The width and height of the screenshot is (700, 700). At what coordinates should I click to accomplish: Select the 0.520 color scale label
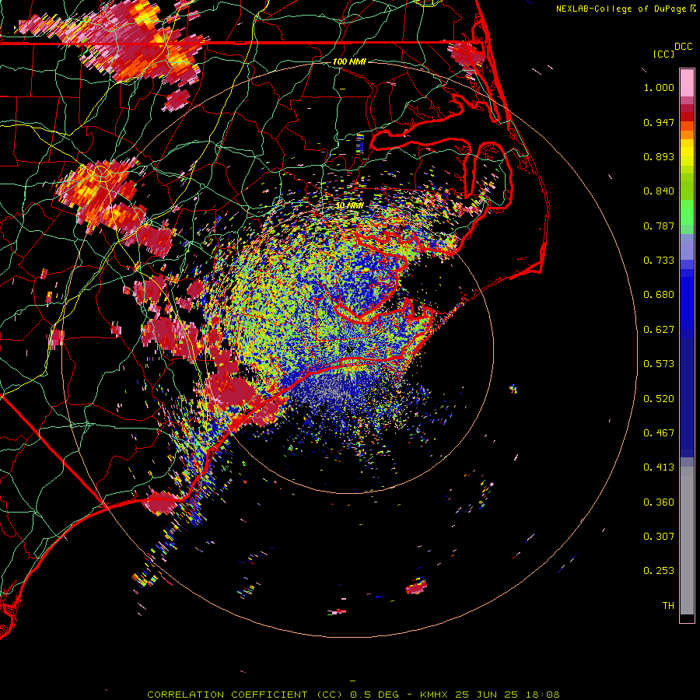click(x=659, y=399)
